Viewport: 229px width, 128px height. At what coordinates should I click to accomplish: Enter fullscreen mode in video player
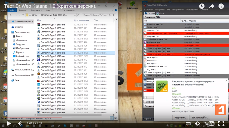(221, 123)
